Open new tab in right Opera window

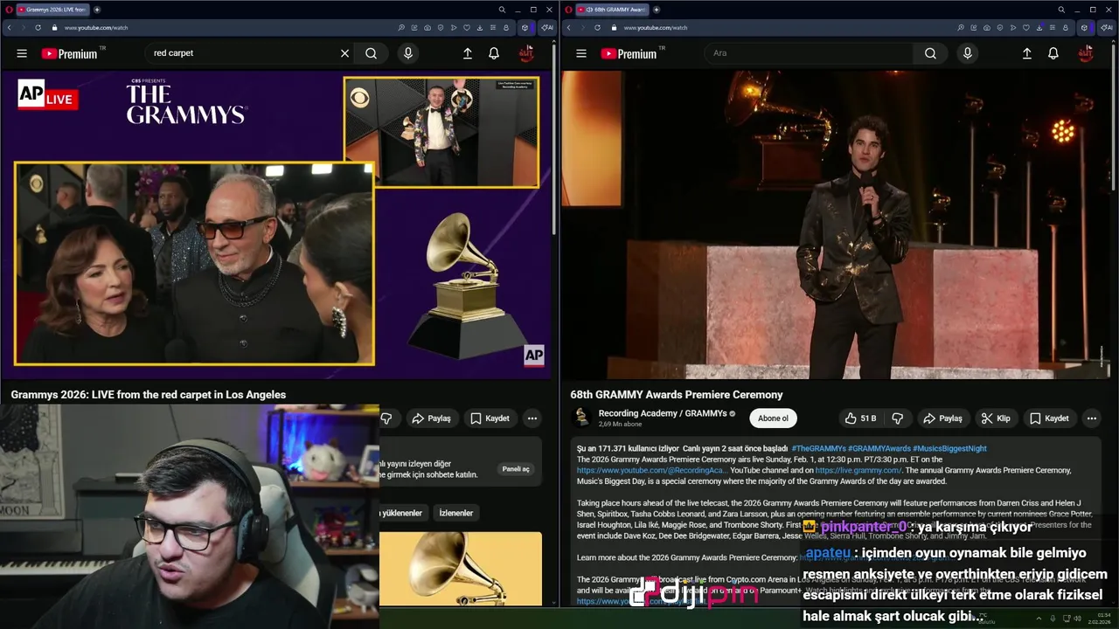coord(657,10)
